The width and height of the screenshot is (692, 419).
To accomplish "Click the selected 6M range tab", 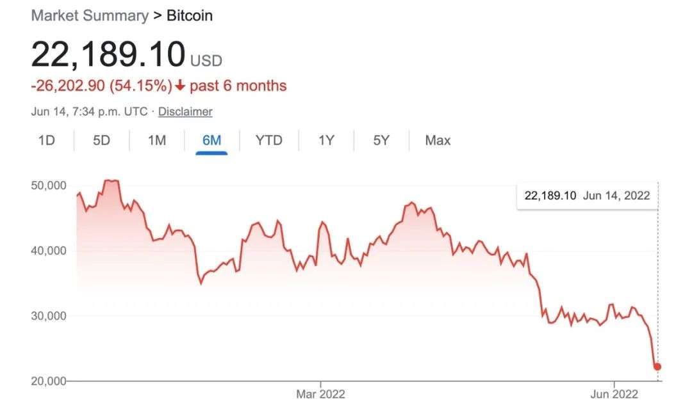I will click(x=211, y=140).
